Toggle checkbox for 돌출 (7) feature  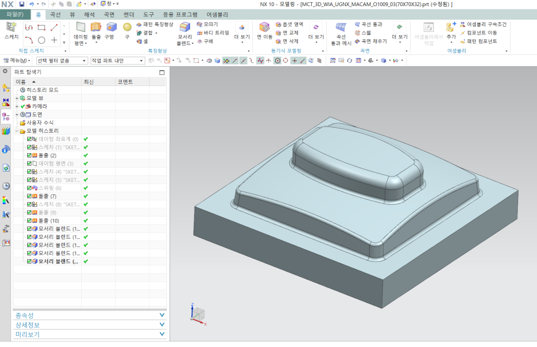tap(29, 196)
